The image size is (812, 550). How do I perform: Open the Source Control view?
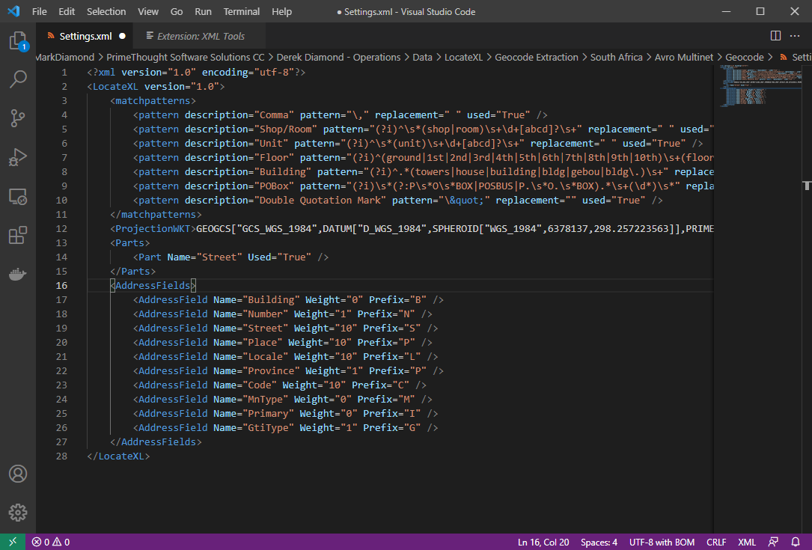point(18,118)
